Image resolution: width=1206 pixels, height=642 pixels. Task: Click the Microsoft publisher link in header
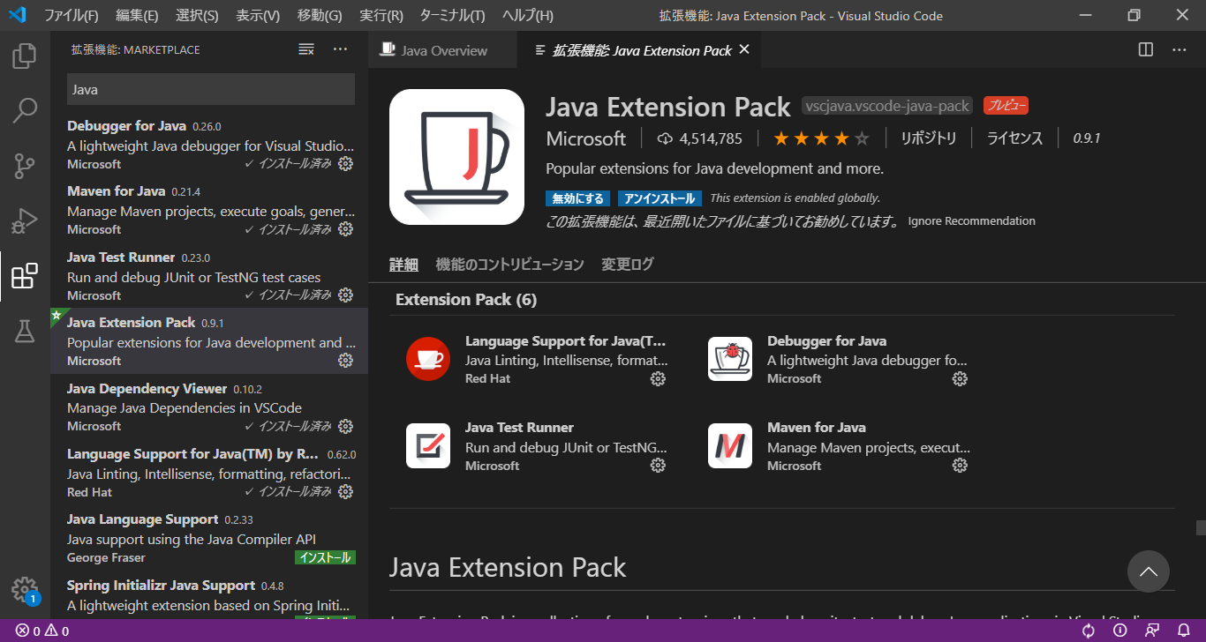tap(586, 138)
